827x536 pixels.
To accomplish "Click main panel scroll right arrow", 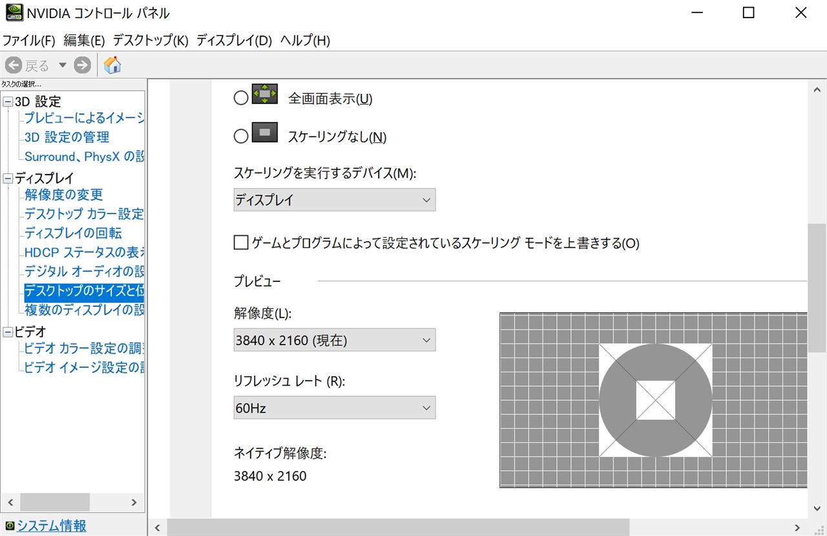I will [x=798, y=528].
